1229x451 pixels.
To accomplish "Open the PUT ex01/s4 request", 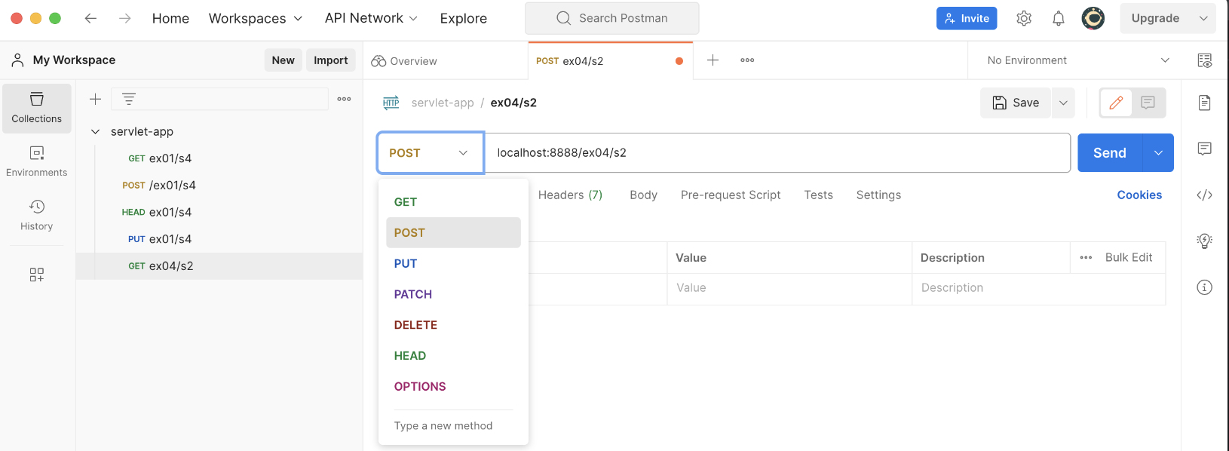I will [x=219, y=239].
